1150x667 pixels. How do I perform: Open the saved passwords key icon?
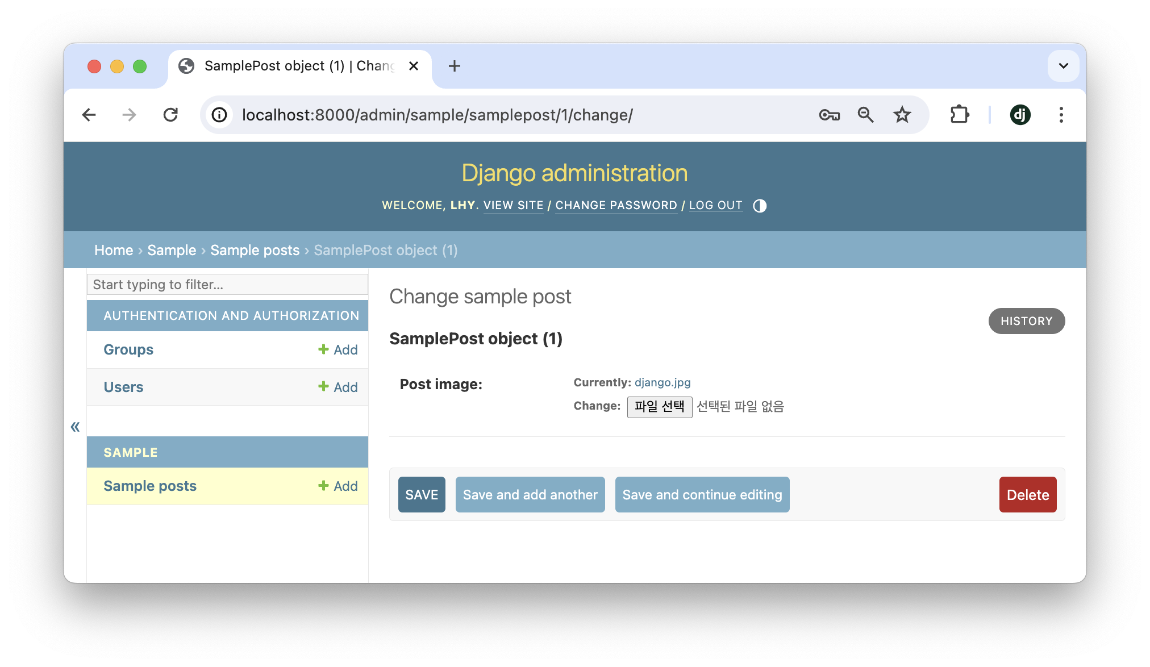[x=829, y=115]
